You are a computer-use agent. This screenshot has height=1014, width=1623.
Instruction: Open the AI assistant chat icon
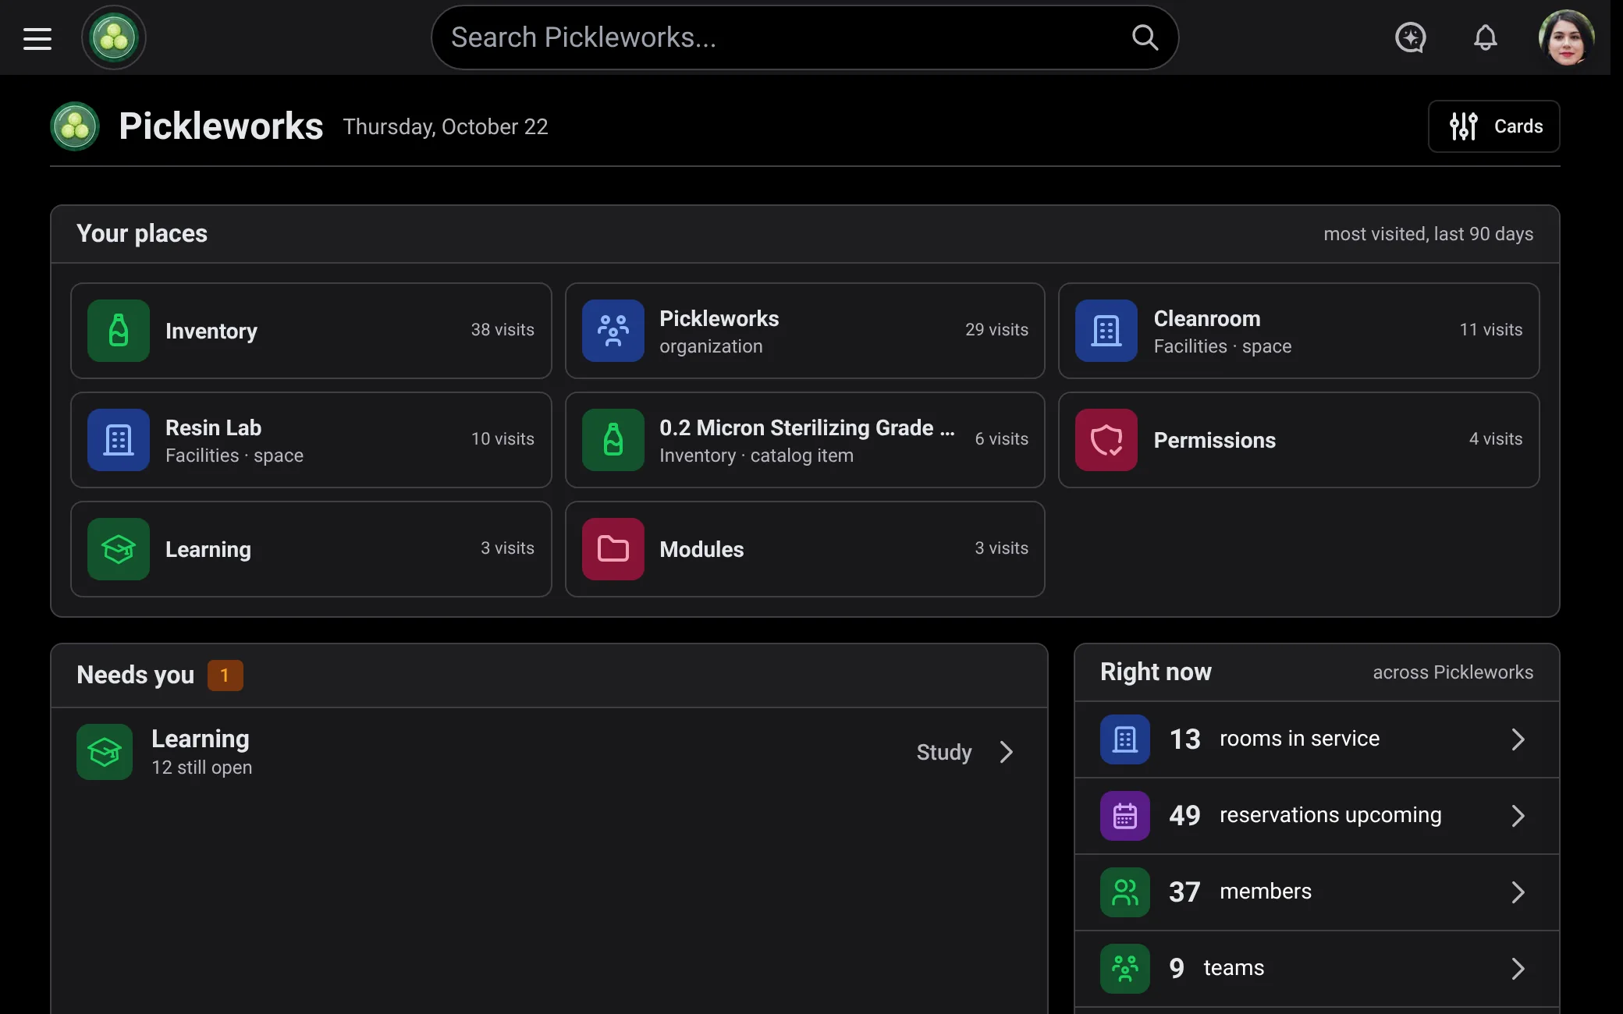(1410, 37)
